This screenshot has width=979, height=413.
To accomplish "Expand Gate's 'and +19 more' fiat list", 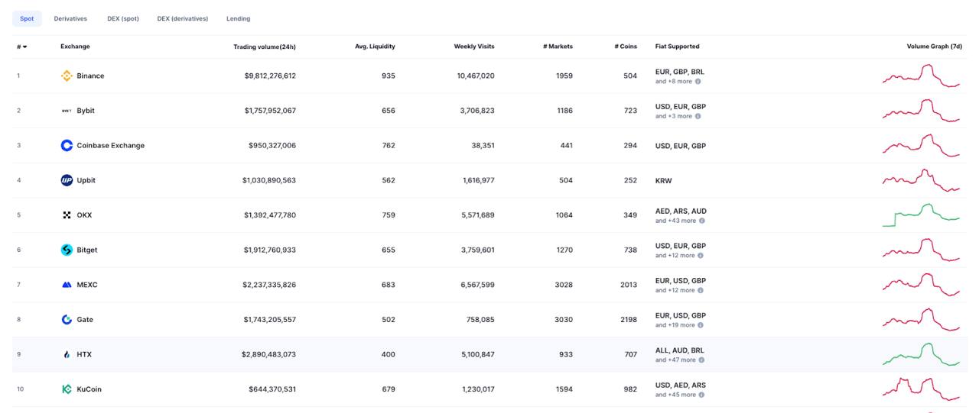I will [x=675, y=325].
